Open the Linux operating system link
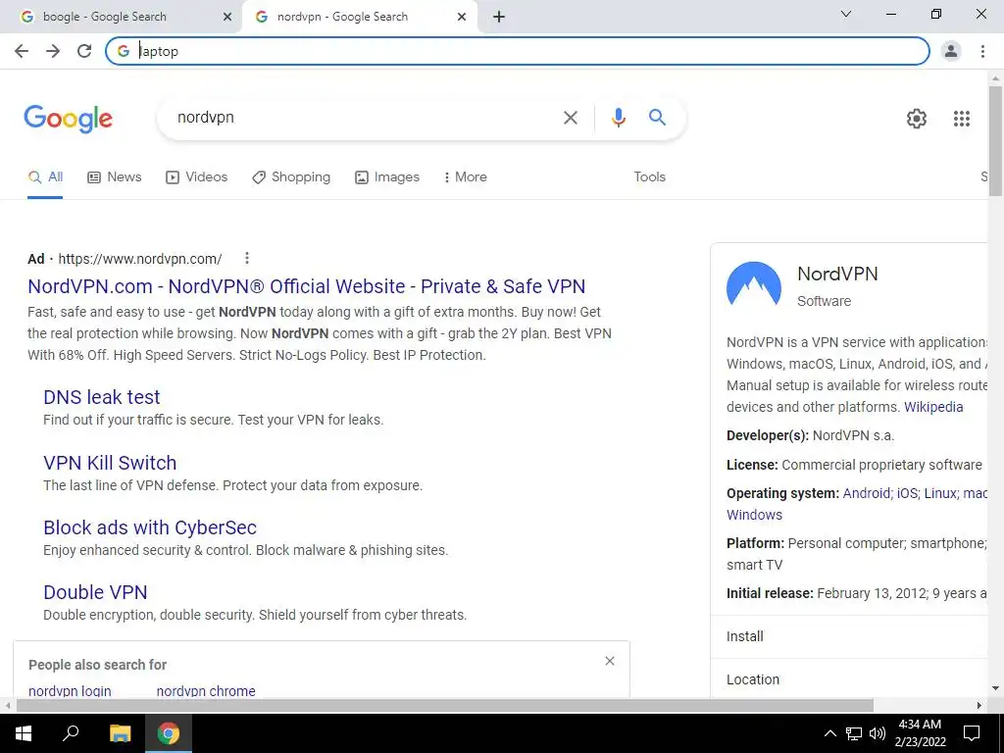Screen dimensions: 1004x753 tap(940, 494)
